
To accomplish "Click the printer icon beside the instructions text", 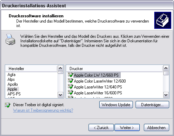I will (x=10, y=39).
